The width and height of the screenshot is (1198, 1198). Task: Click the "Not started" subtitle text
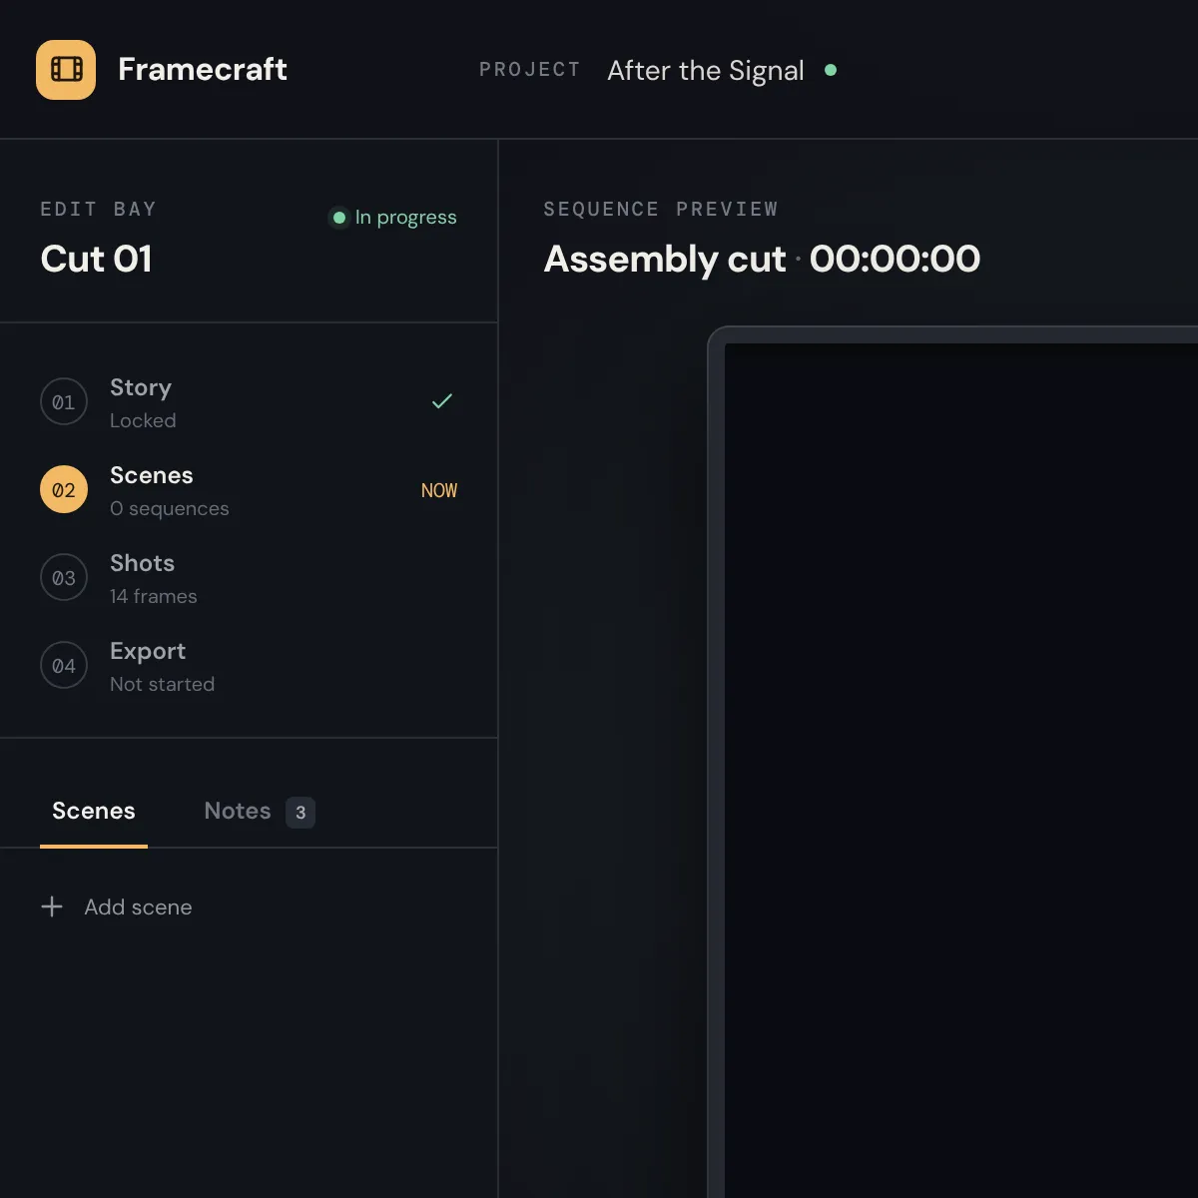coord(162,684)
